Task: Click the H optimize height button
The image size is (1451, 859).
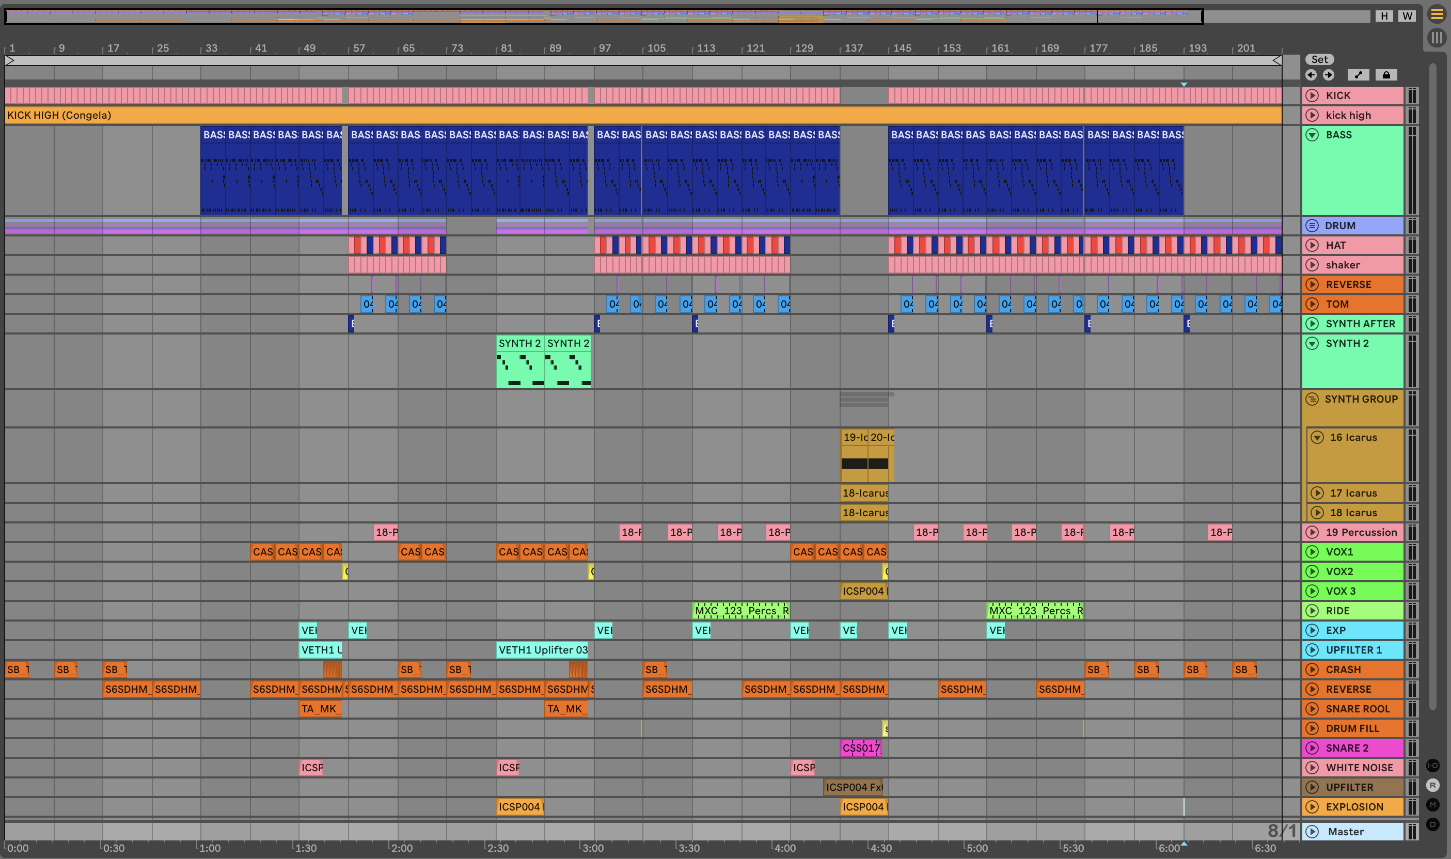Action: (x=1384, y=16)
